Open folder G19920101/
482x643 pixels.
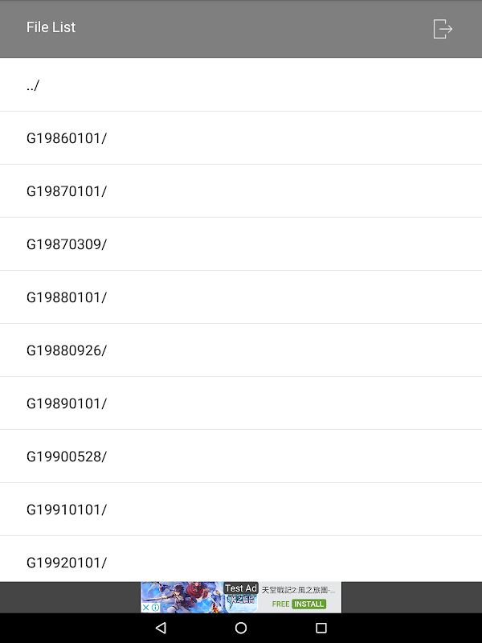[241, 559]
